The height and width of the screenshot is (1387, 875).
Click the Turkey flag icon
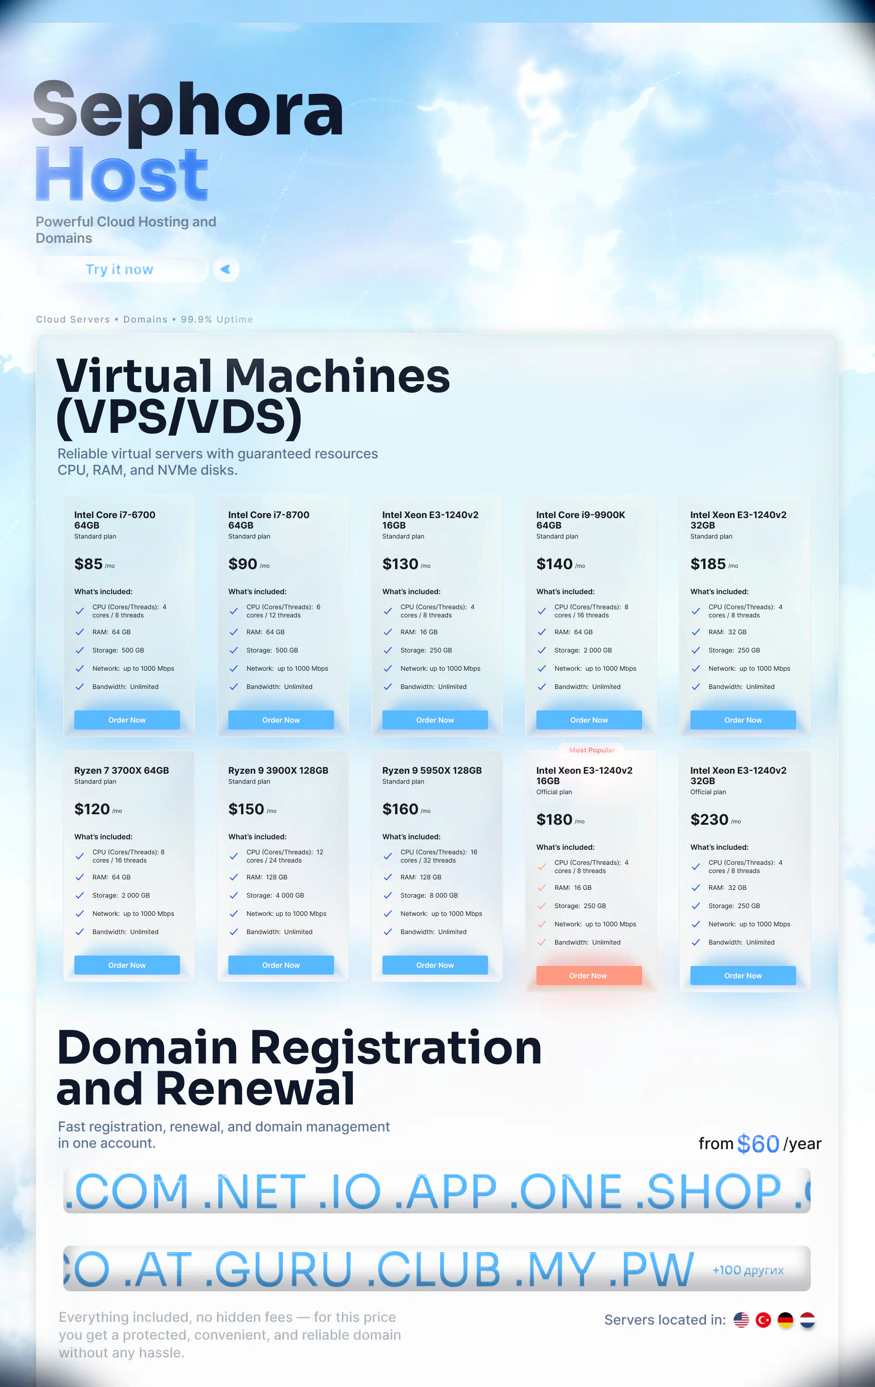click(763, 1320)
